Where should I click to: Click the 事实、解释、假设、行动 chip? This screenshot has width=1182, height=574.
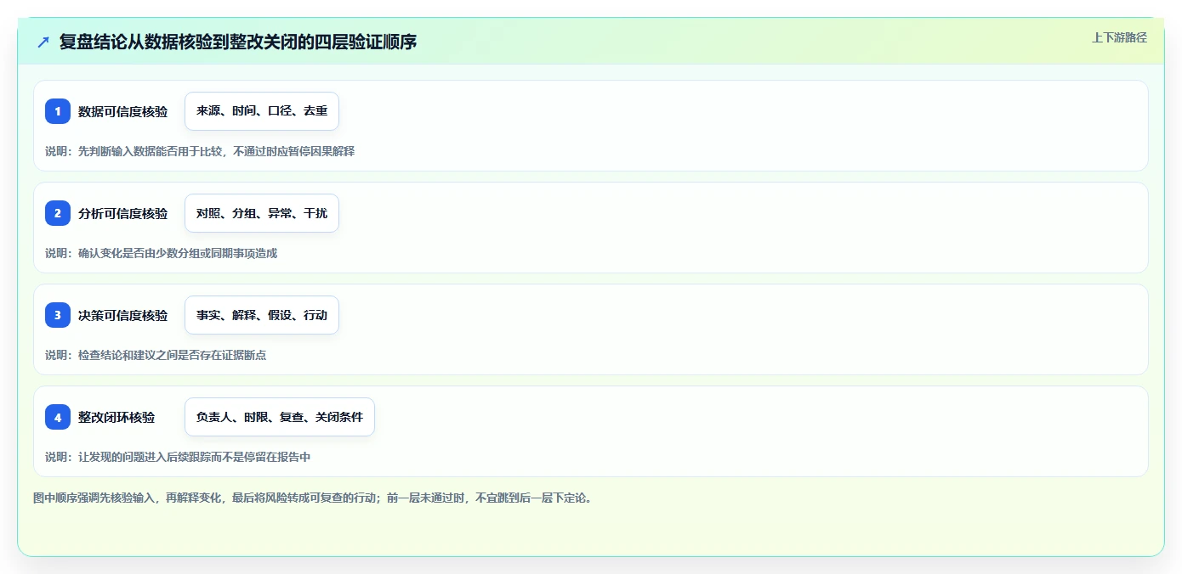(x=262, y=315)
